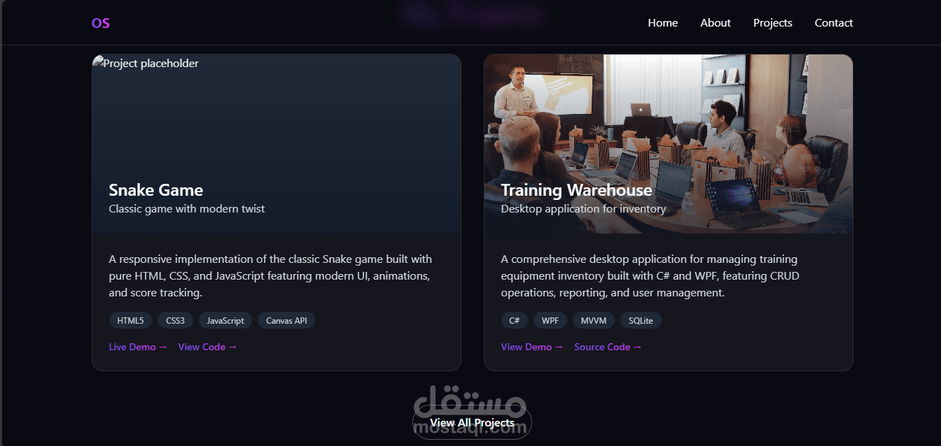Open the Home nav link
The height and width of the screenshot is (446, 941).
[x=662, y=23]
